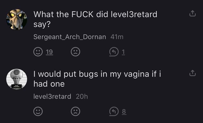This screenshot has width=203, height=123.
Task: Open the 20h comment author's username
Action: [x=52, y=96]
